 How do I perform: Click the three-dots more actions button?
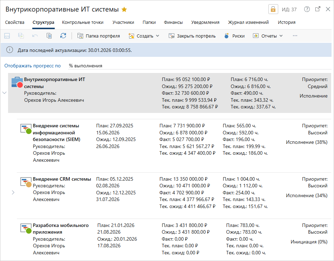point(295,36)
